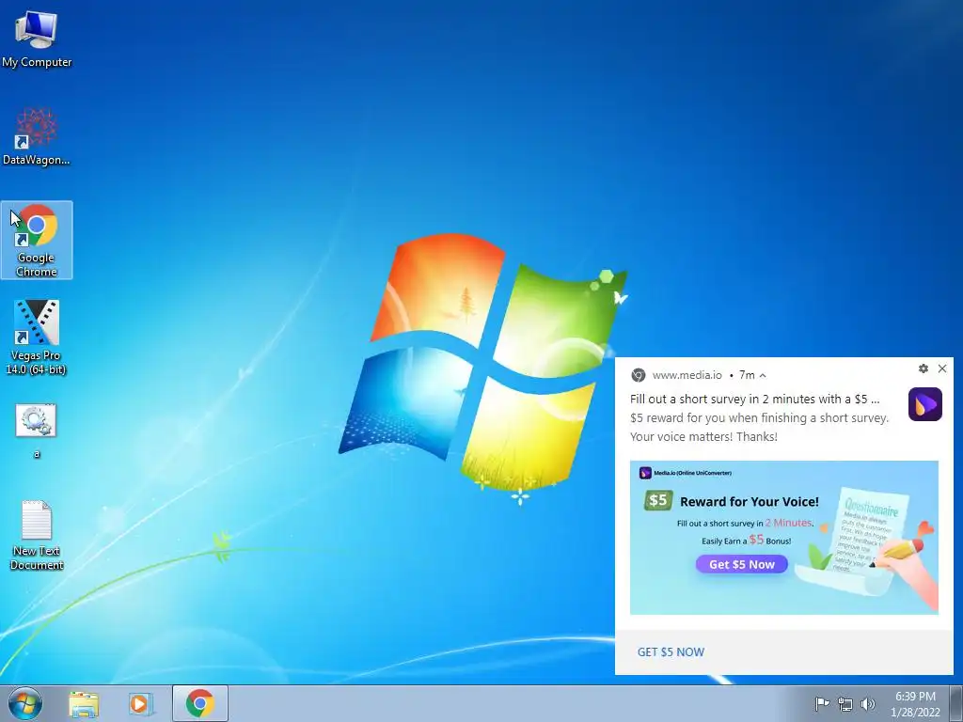Select the New Text Document file
This screenshot has height=722, width=963.
click(37, 535)
